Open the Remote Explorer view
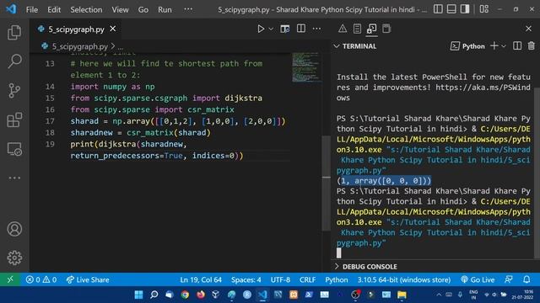This screenshot has width=540, height=303. tap(14, 149)
